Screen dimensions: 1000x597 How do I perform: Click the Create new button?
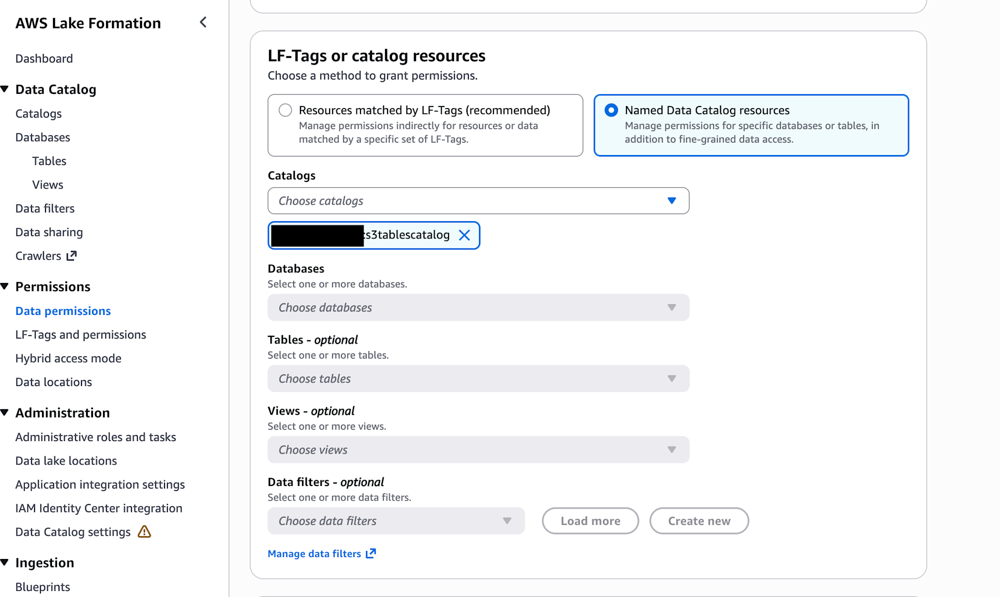click(x=698, y=521)
